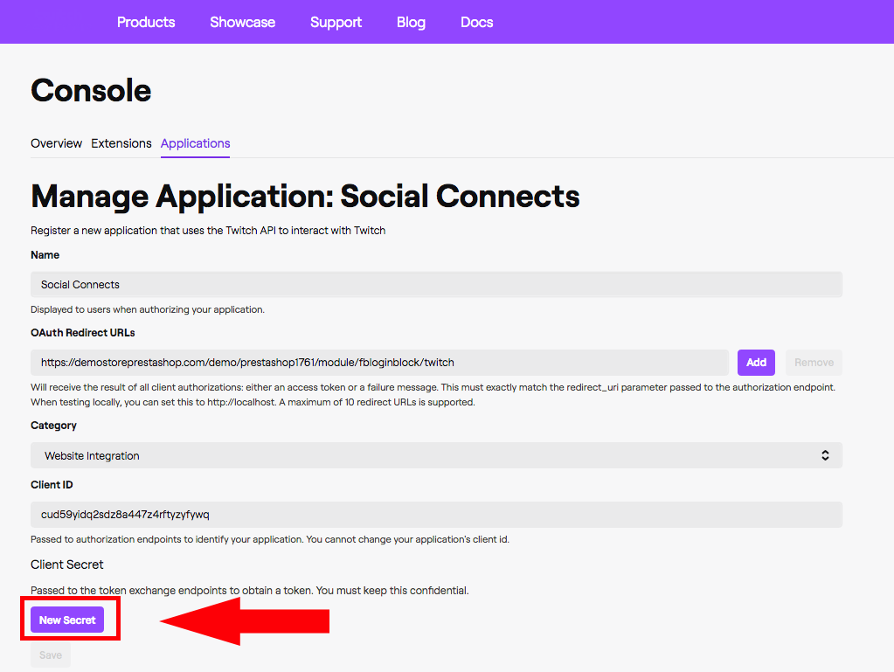Click the 'Category' label
Image resolution: width=894 pixels, height=672 pixels.
click(x=53, y=426)
